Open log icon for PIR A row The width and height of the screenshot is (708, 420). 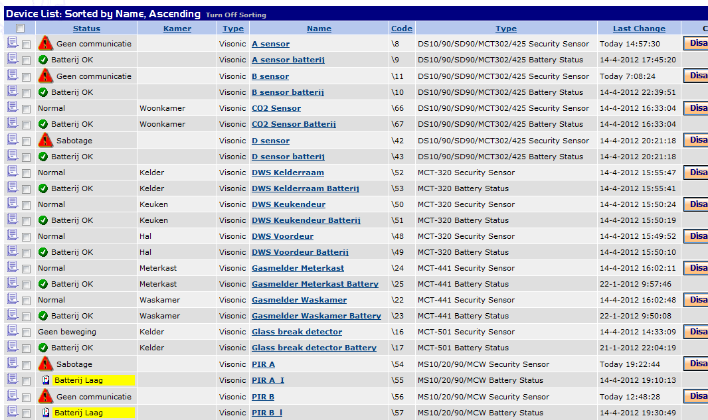(x=13, y=363)
